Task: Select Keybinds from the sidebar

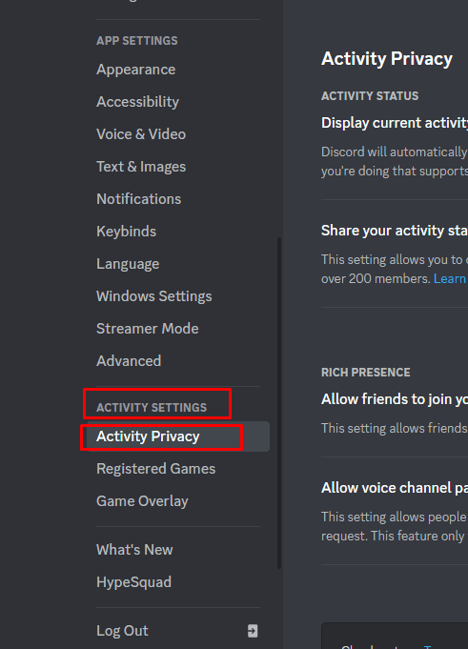Action: coord(126,232)
